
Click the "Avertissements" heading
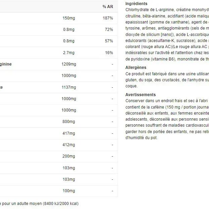point(140,95)
